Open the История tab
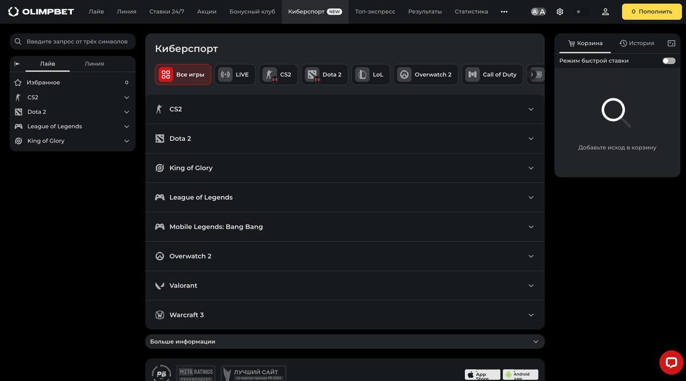The height and width of the screenshot is (381, 686). click(637, 43)
